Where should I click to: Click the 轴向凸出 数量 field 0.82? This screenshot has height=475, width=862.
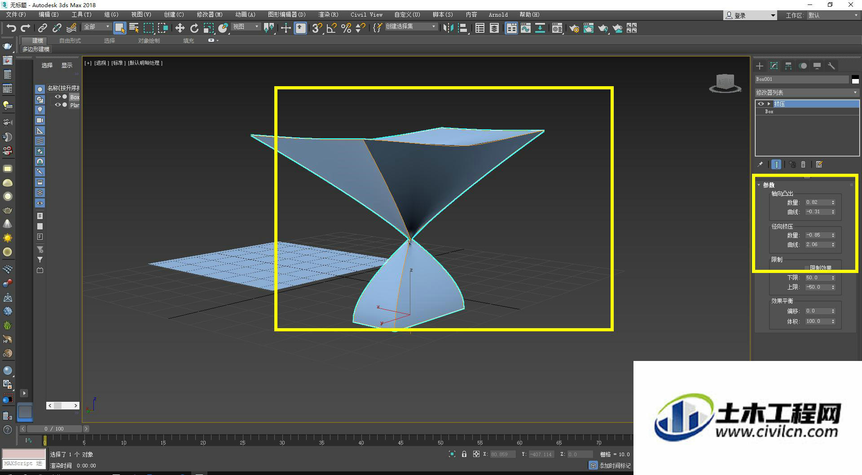click(817, 202)
